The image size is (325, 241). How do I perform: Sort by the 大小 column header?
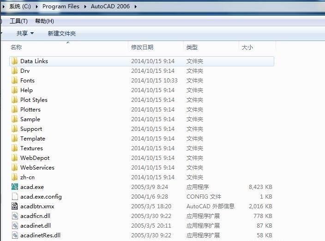258,47
